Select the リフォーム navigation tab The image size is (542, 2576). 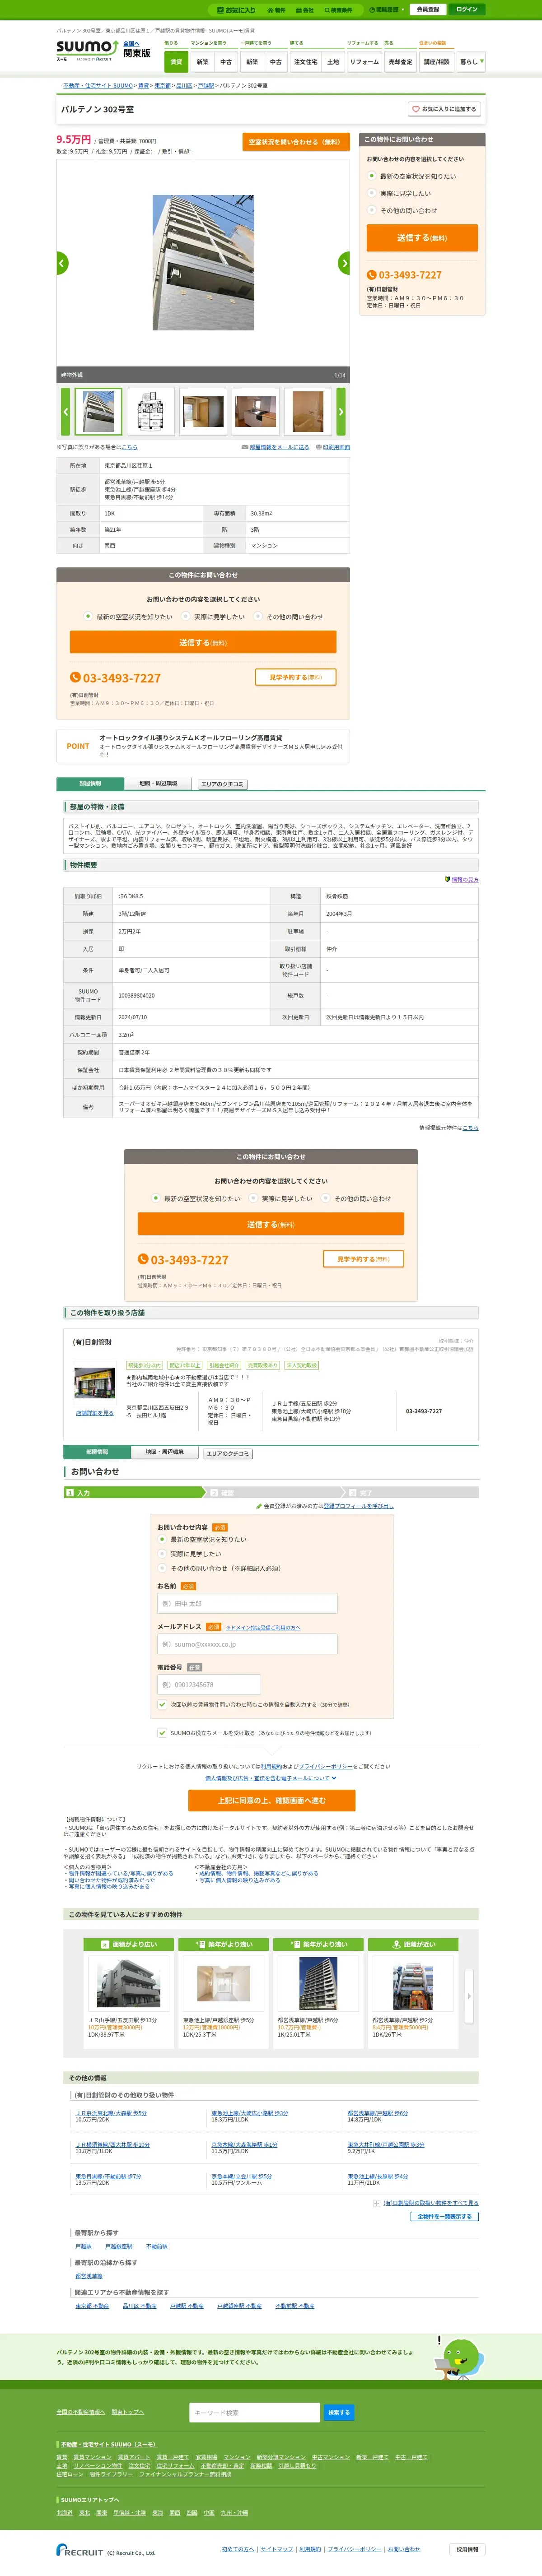[364, 62]
